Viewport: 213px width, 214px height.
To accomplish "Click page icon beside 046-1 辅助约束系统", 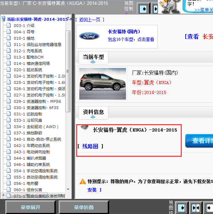I will 9,164.
